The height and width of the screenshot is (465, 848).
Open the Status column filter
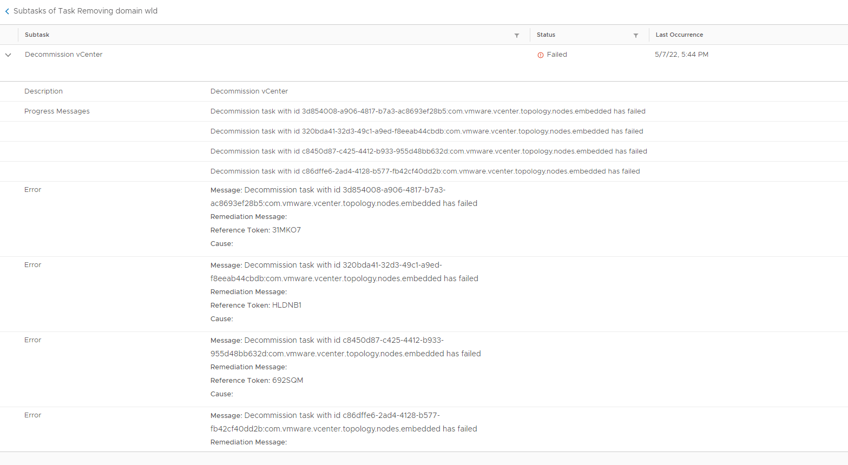636,35
